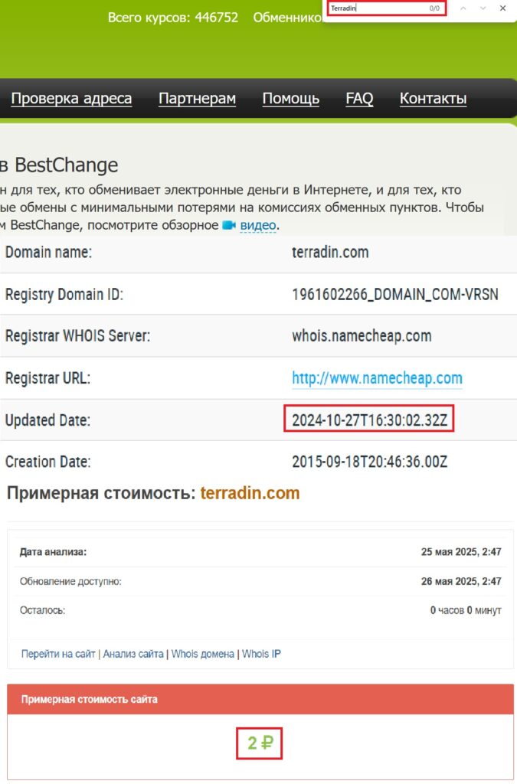Open Анализ сайта link
This screenshot has width=517, height=784.
[x=133, y=654]
